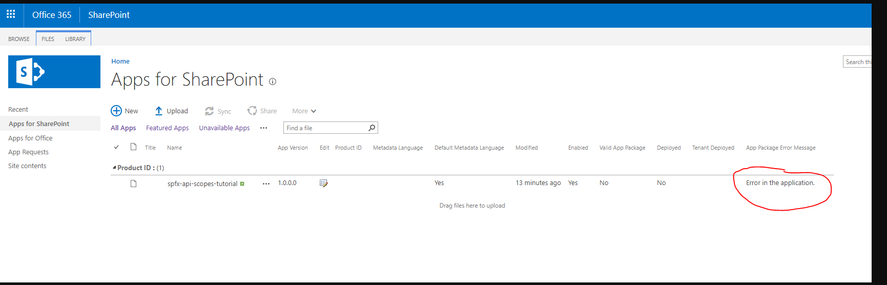Toggle the select-all checkmark in list header
887x285 pixels.
tap(116, 147)
